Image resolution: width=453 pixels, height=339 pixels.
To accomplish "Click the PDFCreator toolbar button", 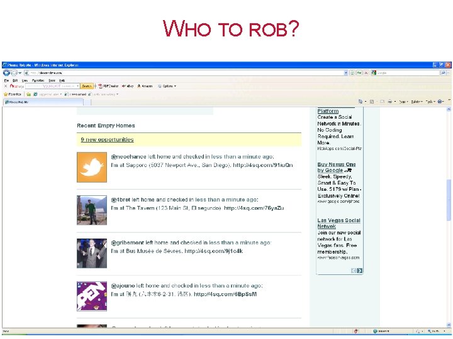I will click(x=108, y=86).
